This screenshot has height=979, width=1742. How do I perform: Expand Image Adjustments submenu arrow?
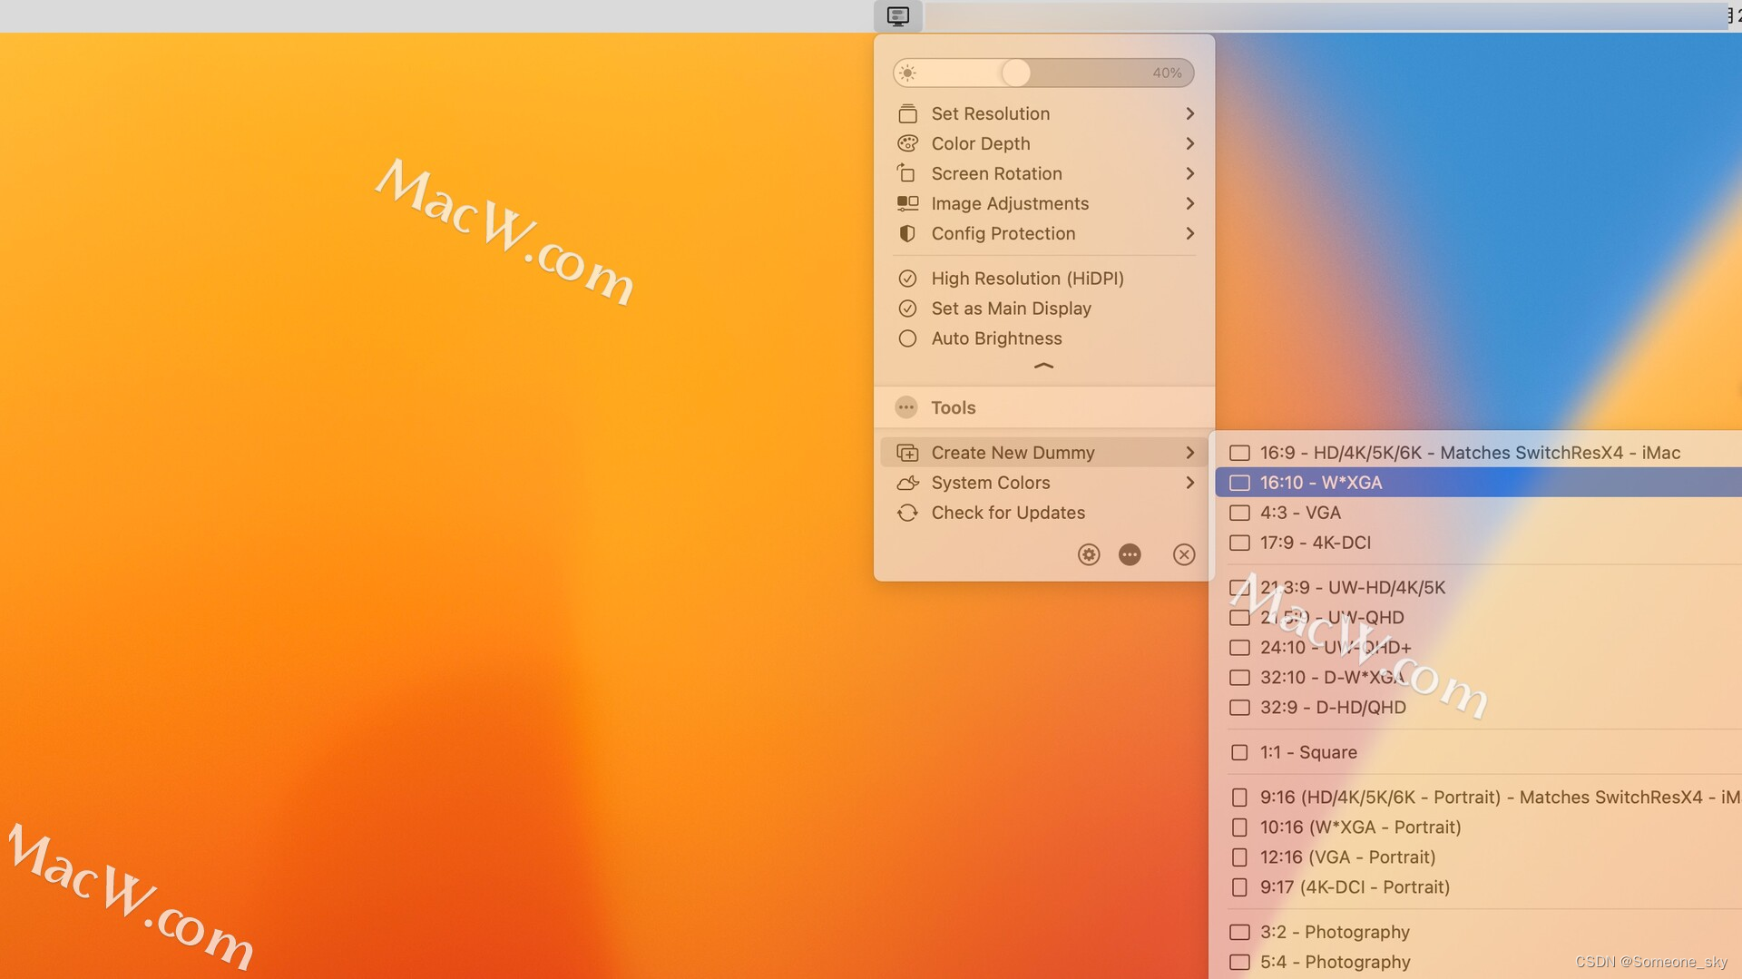(x=1189, y=203)
